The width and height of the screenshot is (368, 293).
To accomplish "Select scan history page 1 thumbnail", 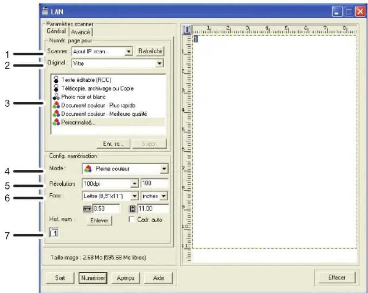I will pos(54,233).
